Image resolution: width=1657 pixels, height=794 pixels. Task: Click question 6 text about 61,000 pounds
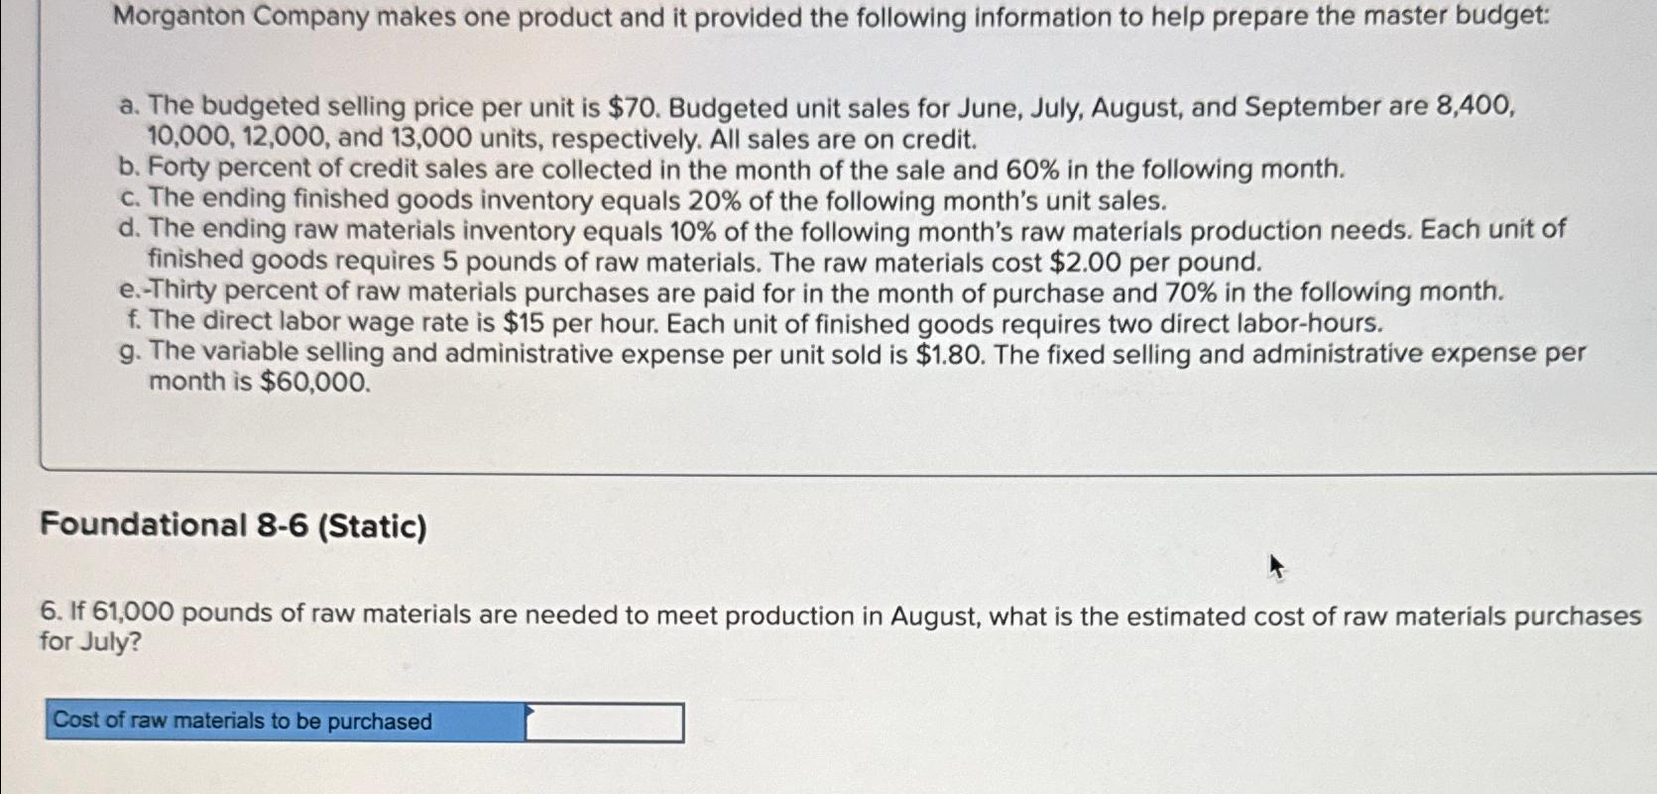tap(841, 628)
